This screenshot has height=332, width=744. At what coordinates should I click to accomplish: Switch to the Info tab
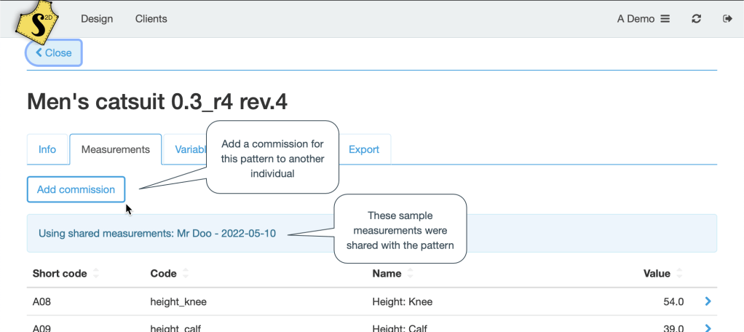[x=47, y=149]
